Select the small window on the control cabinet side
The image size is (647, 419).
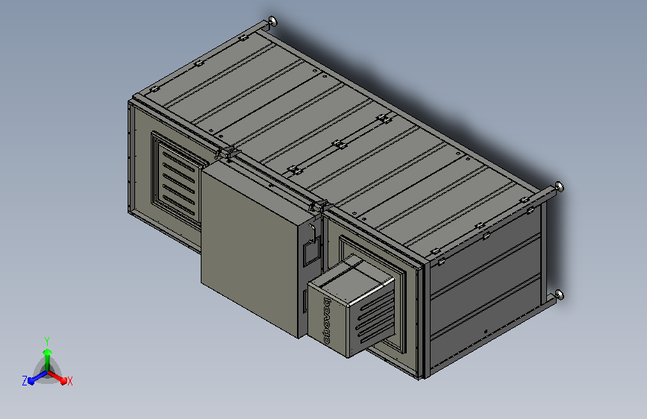coord(310,252)
